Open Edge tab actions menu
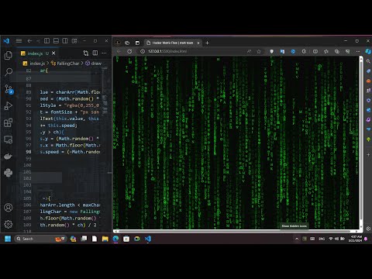 pos(137,43)
